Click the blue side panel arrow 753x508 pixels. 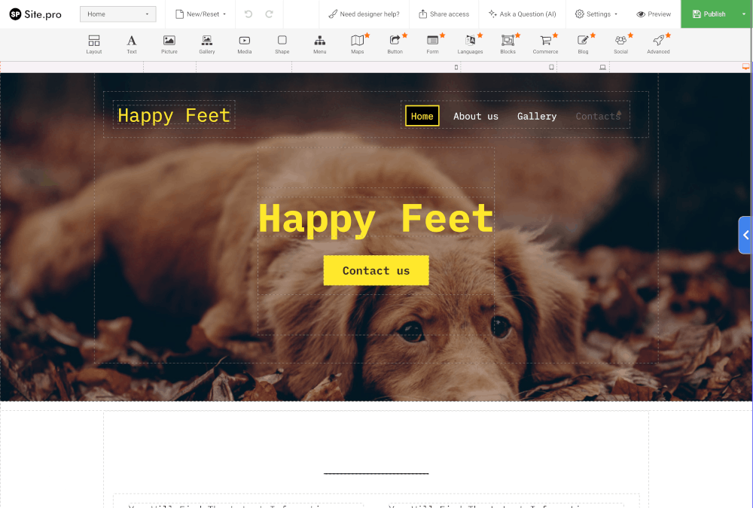745,235
